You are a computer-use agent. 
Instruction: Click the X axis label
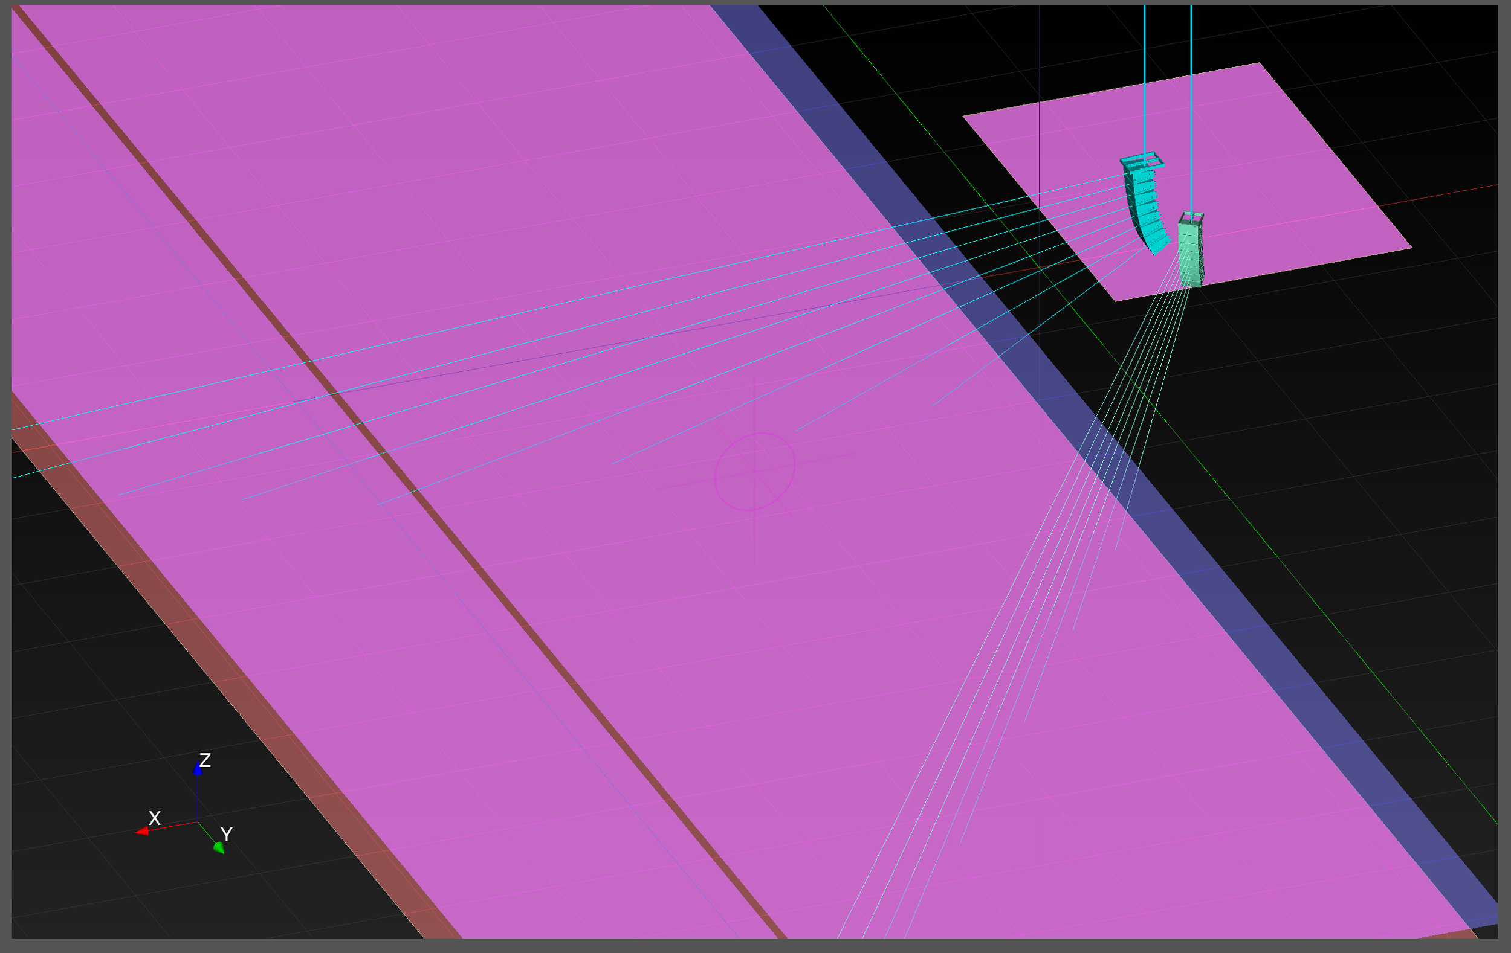pyautogui.click(x=154, y=818)
